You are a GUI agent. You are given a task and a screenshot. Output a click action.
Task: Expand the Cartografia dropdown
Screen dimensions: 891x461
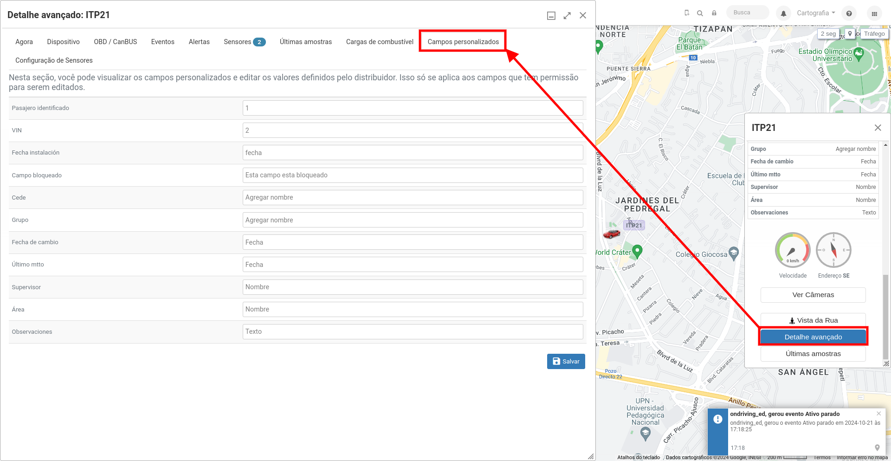tap(816, 13)
